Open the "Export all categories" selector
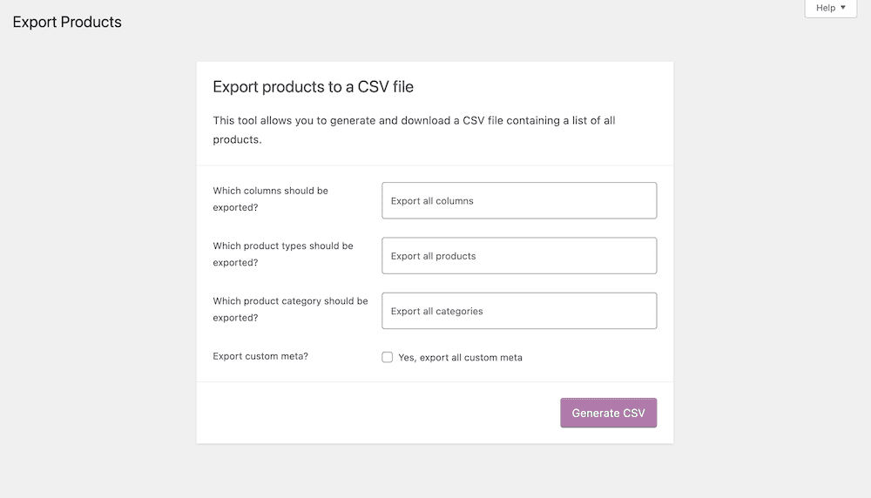This screenshot has height=498, width=871. (519, 311)
